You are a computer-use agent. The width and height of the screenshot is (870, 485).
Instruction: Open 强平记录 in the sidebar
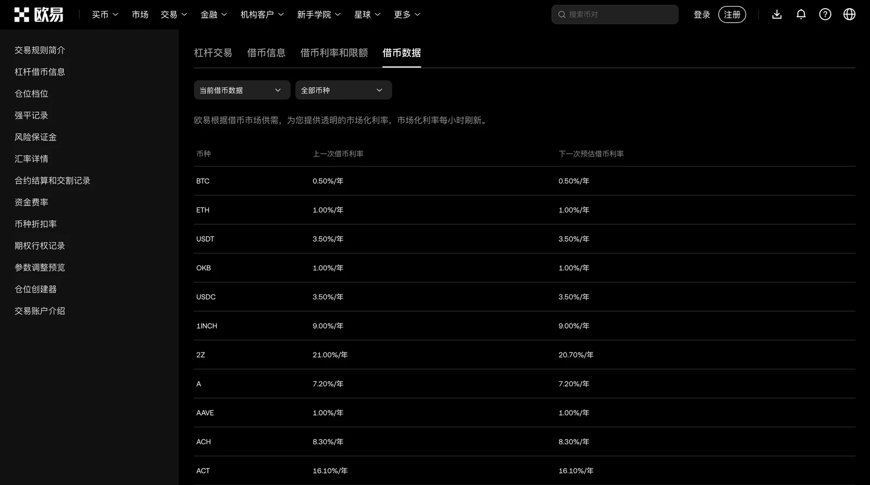32,115
